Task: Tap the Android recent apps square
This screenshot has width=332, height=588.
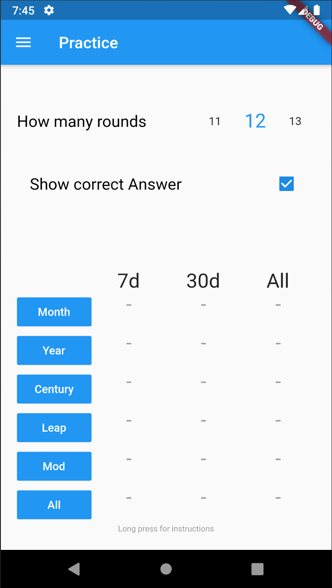Action: (x=258, y=569)
